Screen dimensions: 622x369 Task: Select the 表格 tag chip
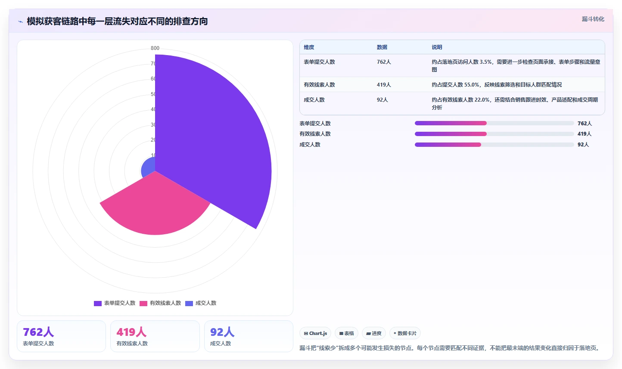point(346,333)
